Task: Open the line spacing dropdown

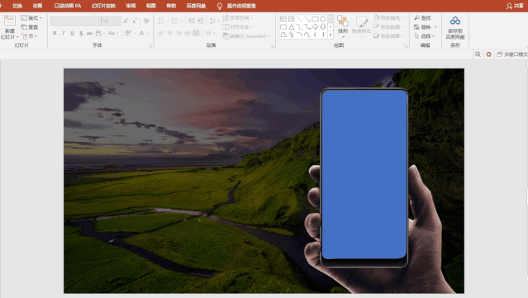Action: pyautogui.click(x=214, y=21)
